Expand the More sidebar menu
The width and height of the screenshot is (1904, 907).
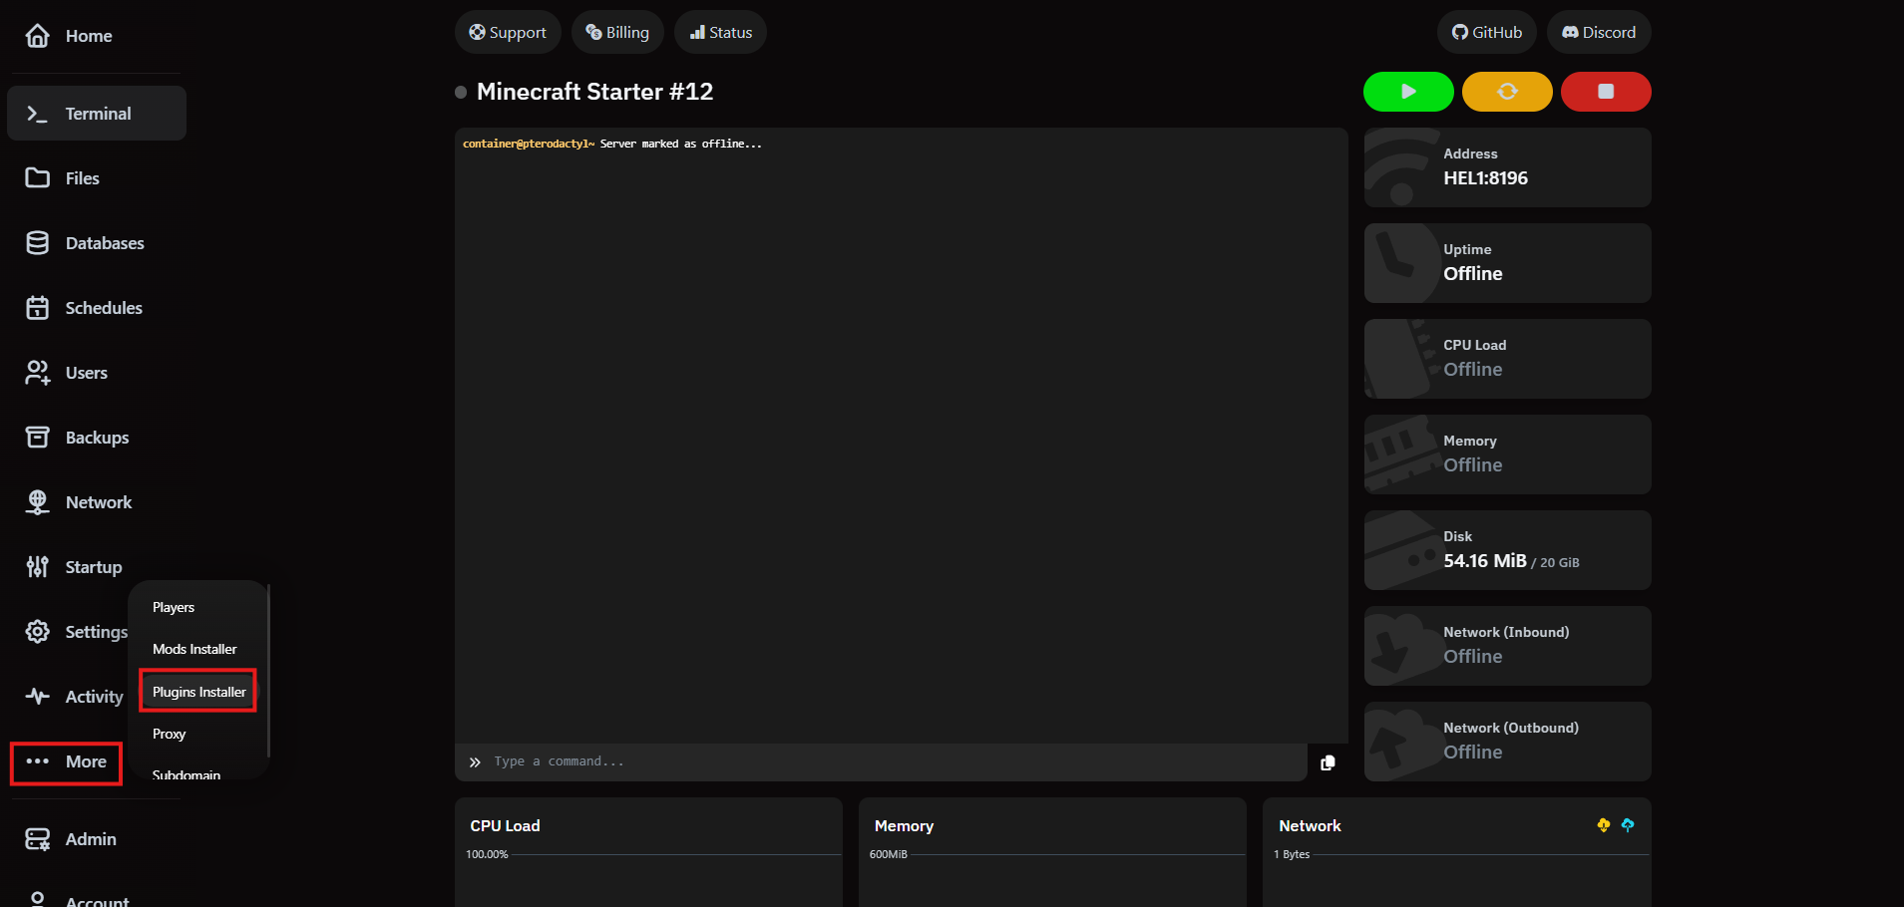(66, 761)
